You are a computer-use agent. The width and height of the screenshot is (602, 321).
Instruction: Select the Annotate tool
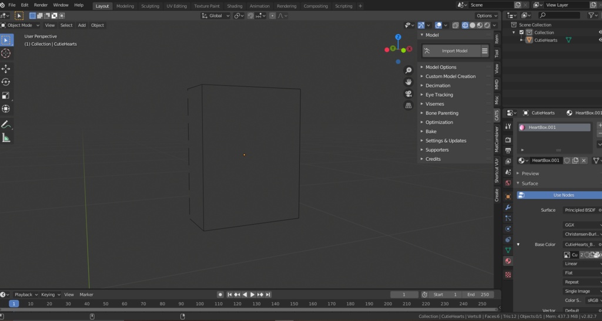coord(6,124)
